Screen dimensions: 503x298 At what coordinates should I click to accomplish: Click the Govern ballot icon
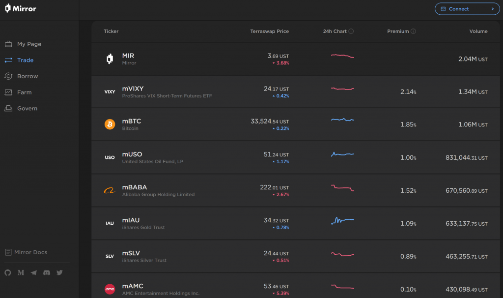point(8,108)
